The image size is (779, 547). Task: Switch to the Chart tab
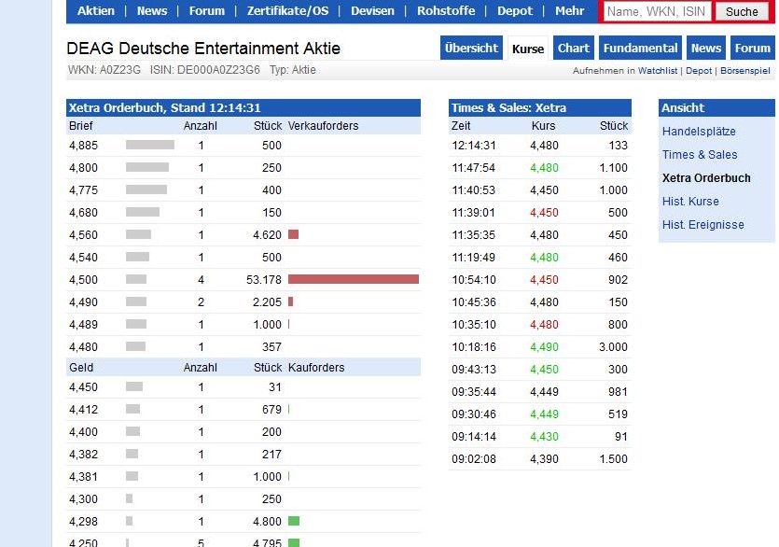point(574,49)
